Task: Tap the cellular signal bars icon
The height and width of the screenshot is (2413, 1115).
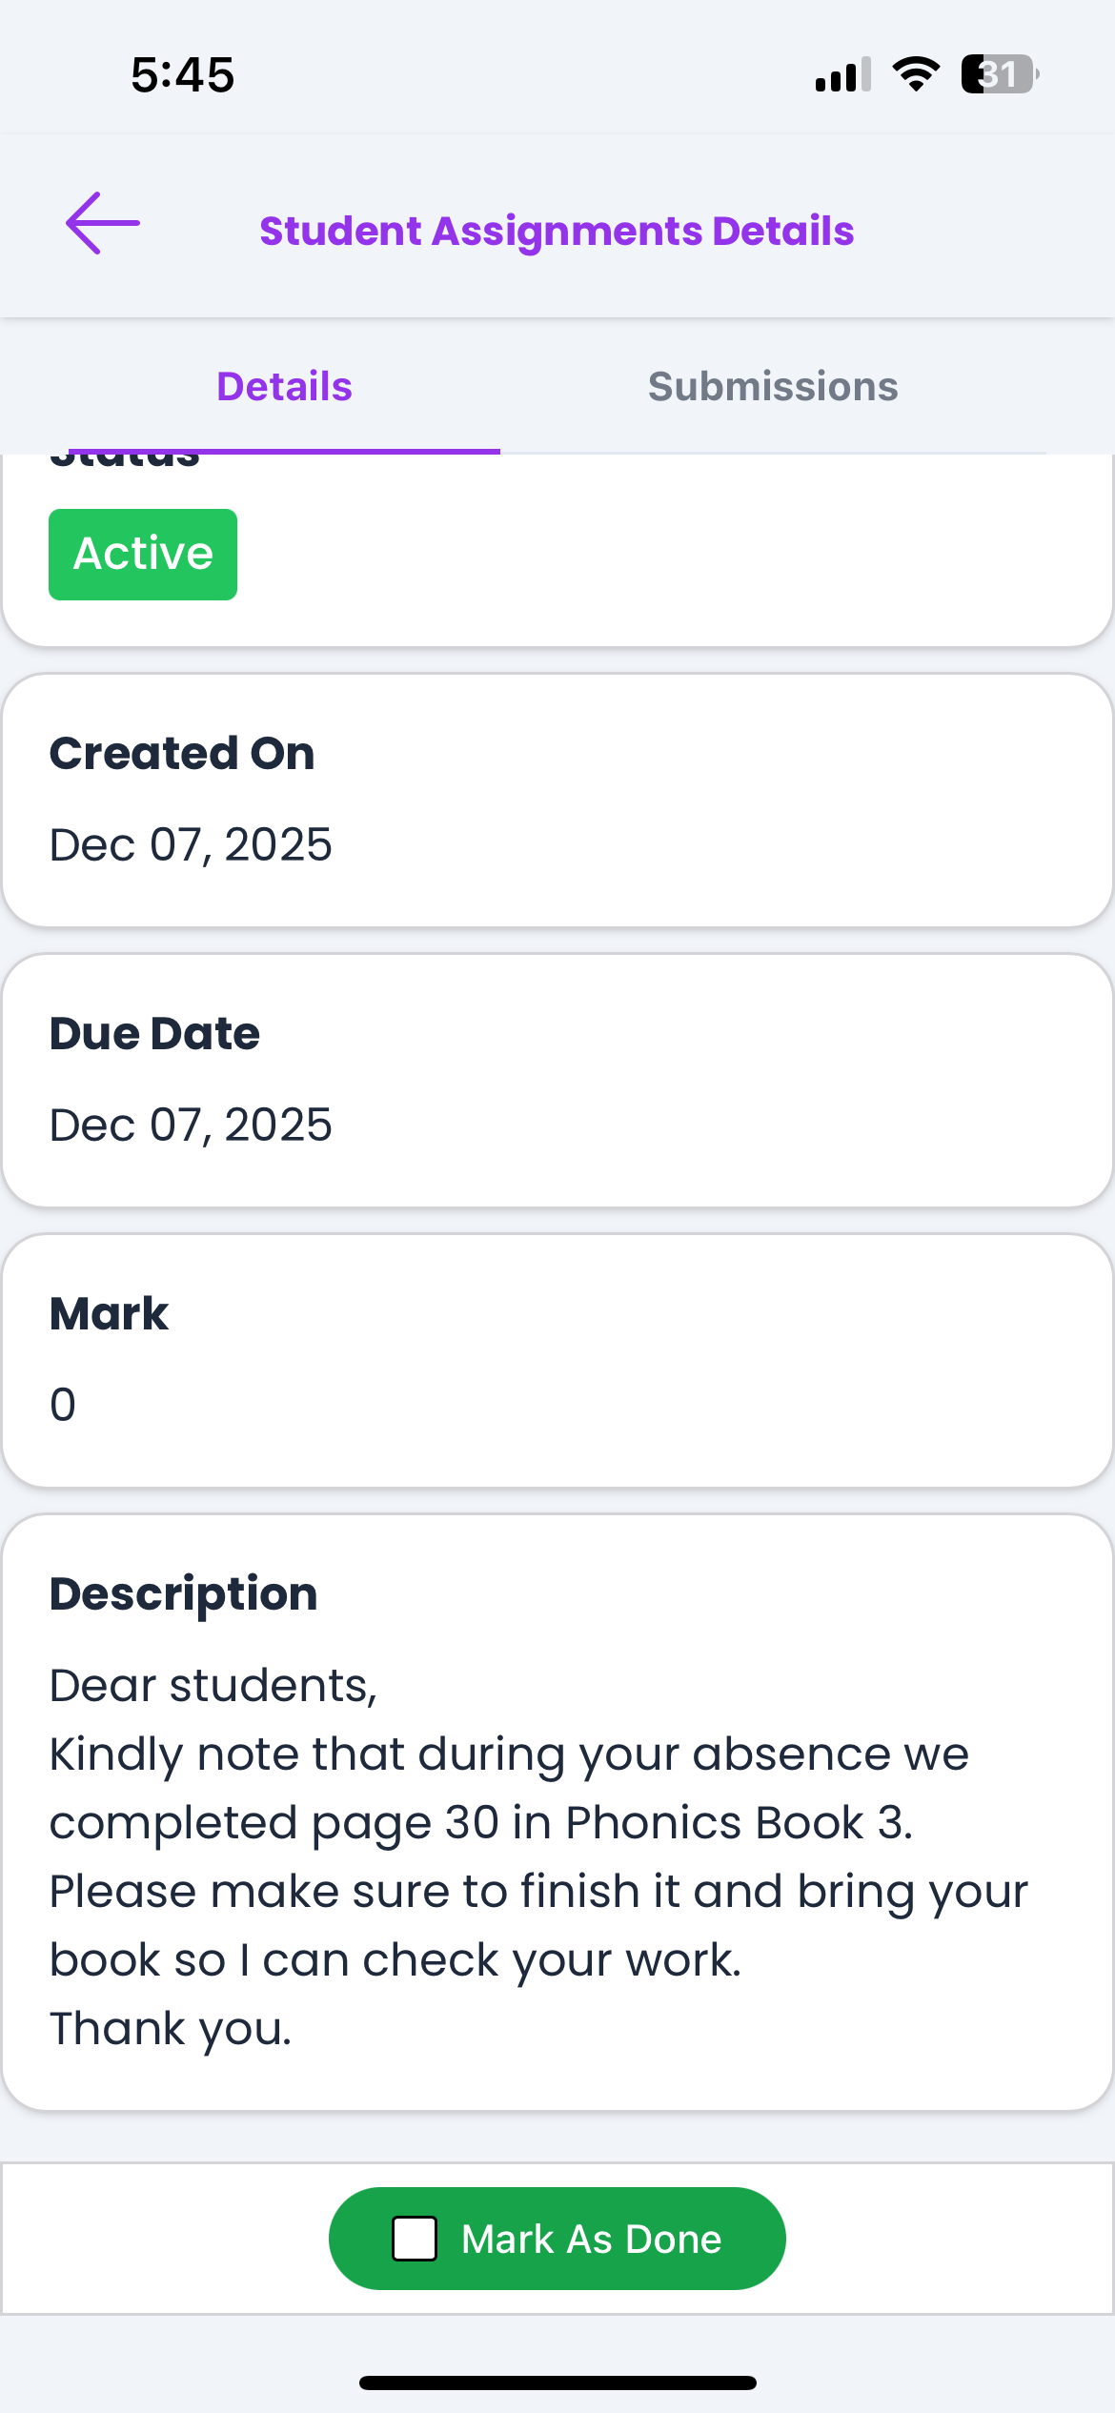Action: click(842, 74)
